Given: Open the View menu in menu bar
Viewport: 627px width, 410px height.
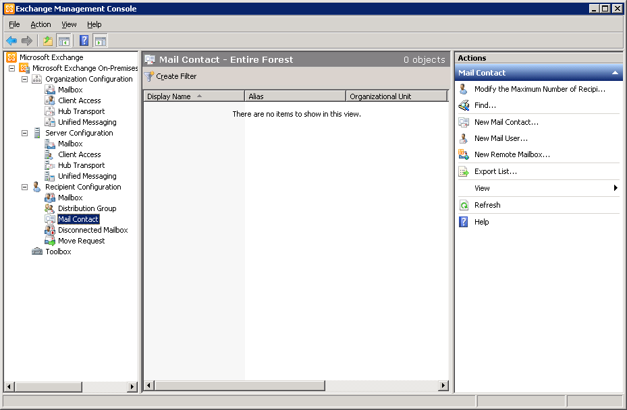Looking at the screenshot, I should pyautogui.click(x=69, y=24).
